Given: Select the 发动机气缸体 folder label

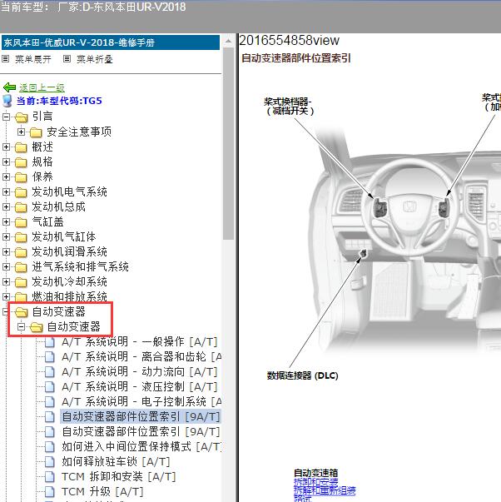Looking at the screenshot, I should pyautogui.click(x=64, y=237).
